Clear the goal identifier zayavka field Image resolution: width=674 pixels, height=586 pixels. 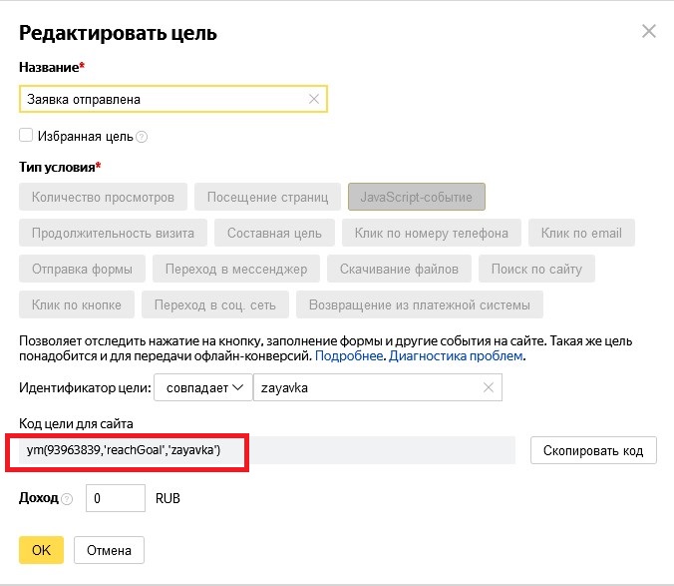coord(488,388)
